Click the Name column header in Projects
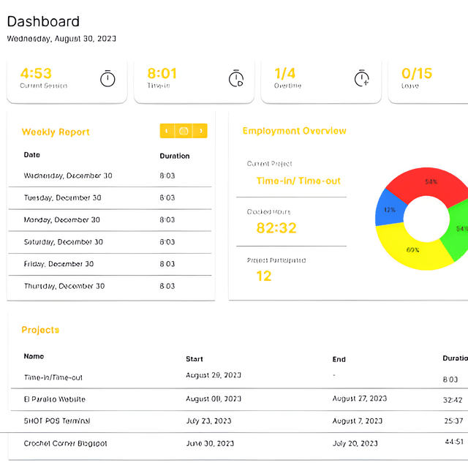 click(x=34, y=357)
